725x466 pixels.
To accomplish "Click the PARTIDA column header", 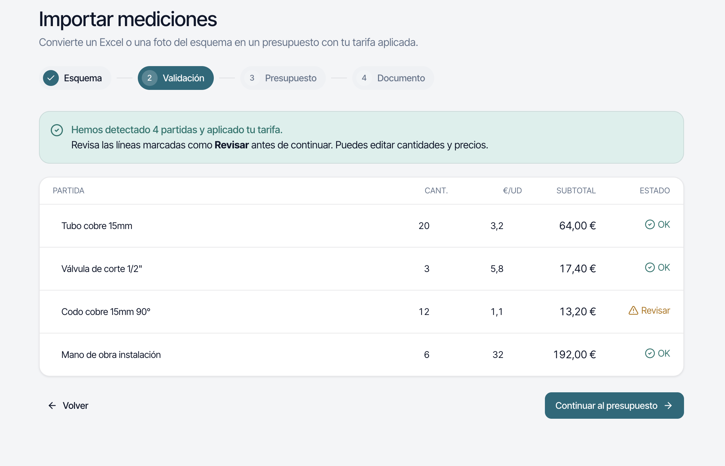I will (68, 191).
